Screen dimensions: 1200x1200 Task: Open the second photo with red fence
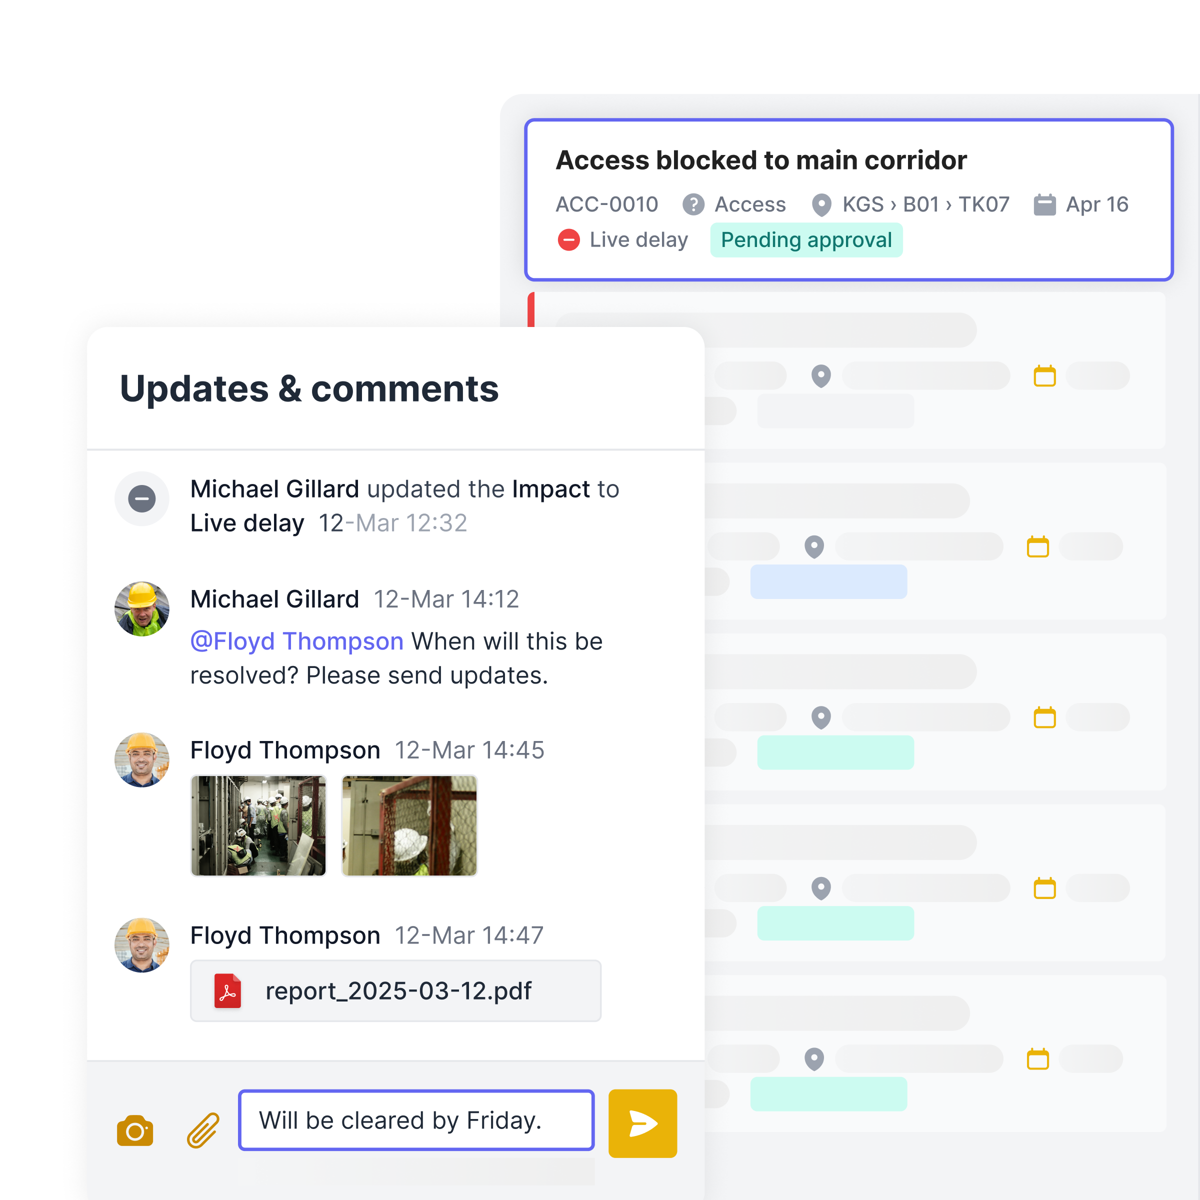coord(409,825)
